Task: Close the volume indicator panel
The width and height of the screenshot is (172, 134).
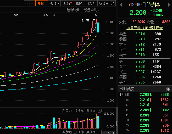Action: (x=99, y=111)
